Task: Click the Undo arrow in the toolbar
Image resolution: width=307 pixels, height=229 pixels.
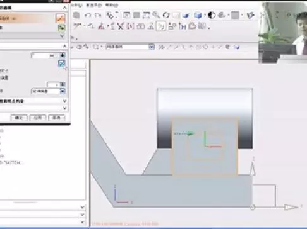Action: (88, 15)
